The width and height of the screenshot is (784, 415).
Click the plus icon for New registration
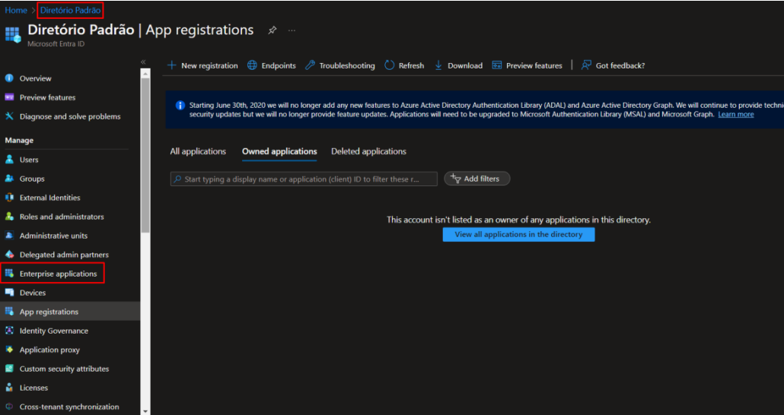coord(172,65)
